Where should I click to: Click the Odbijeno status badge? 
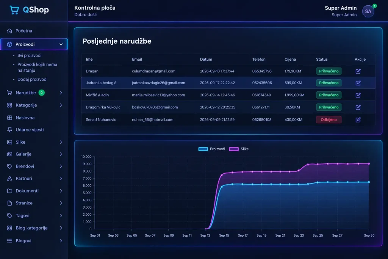click(x=329, y=119)
